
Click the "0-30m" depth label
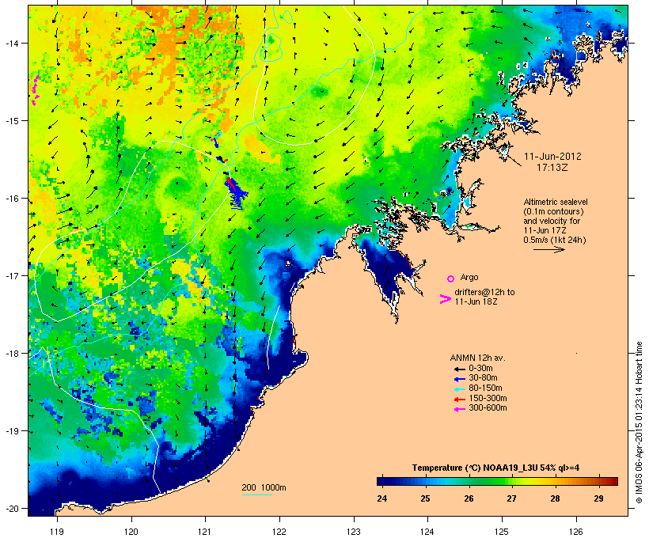(x=480, y=369)
